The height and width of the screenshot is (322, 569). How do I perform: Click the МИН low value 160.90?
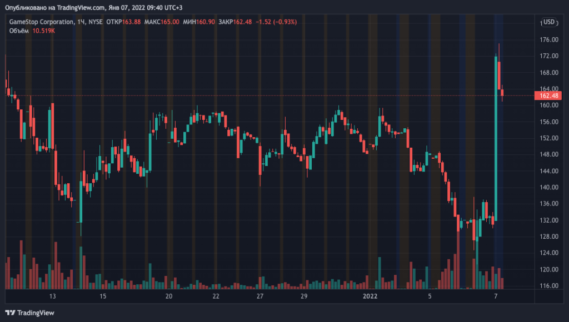tap(205, 22)
